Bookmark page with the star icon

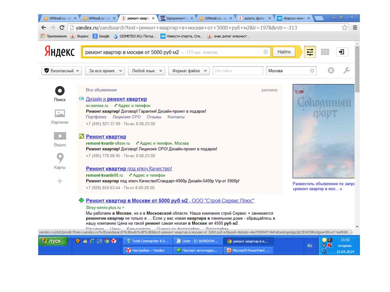[x=344, y=28]
